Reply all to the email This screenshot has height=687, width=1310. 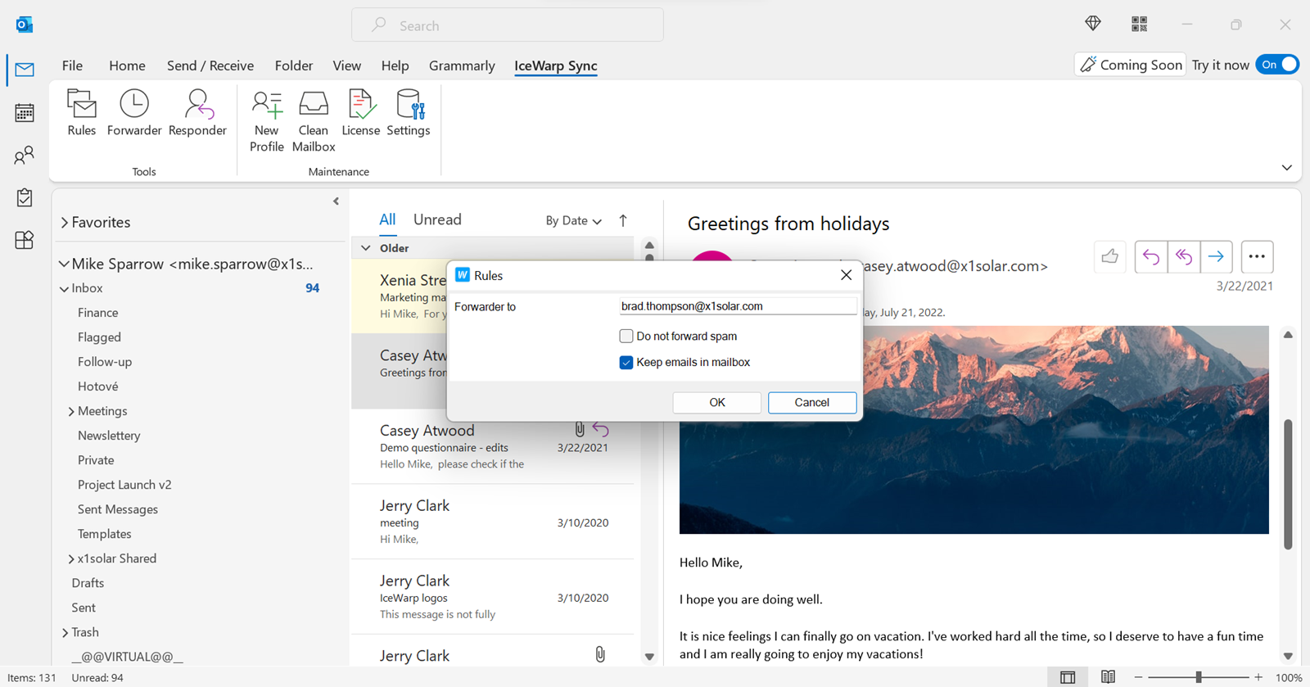pyautogui.click(x=1184, y=257)
